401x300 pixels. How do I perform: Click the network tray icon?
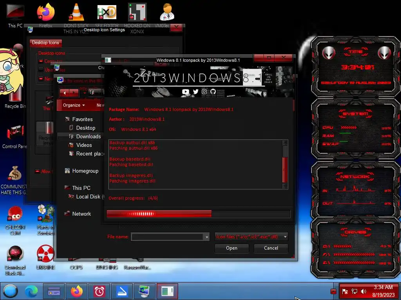(x=354, y=291)
